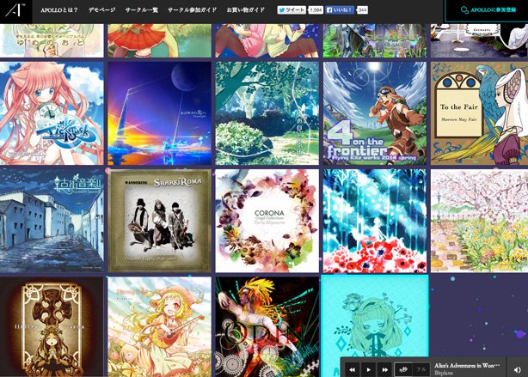Click the Facebook 'いいね！' like button

(x=340, y=10)
